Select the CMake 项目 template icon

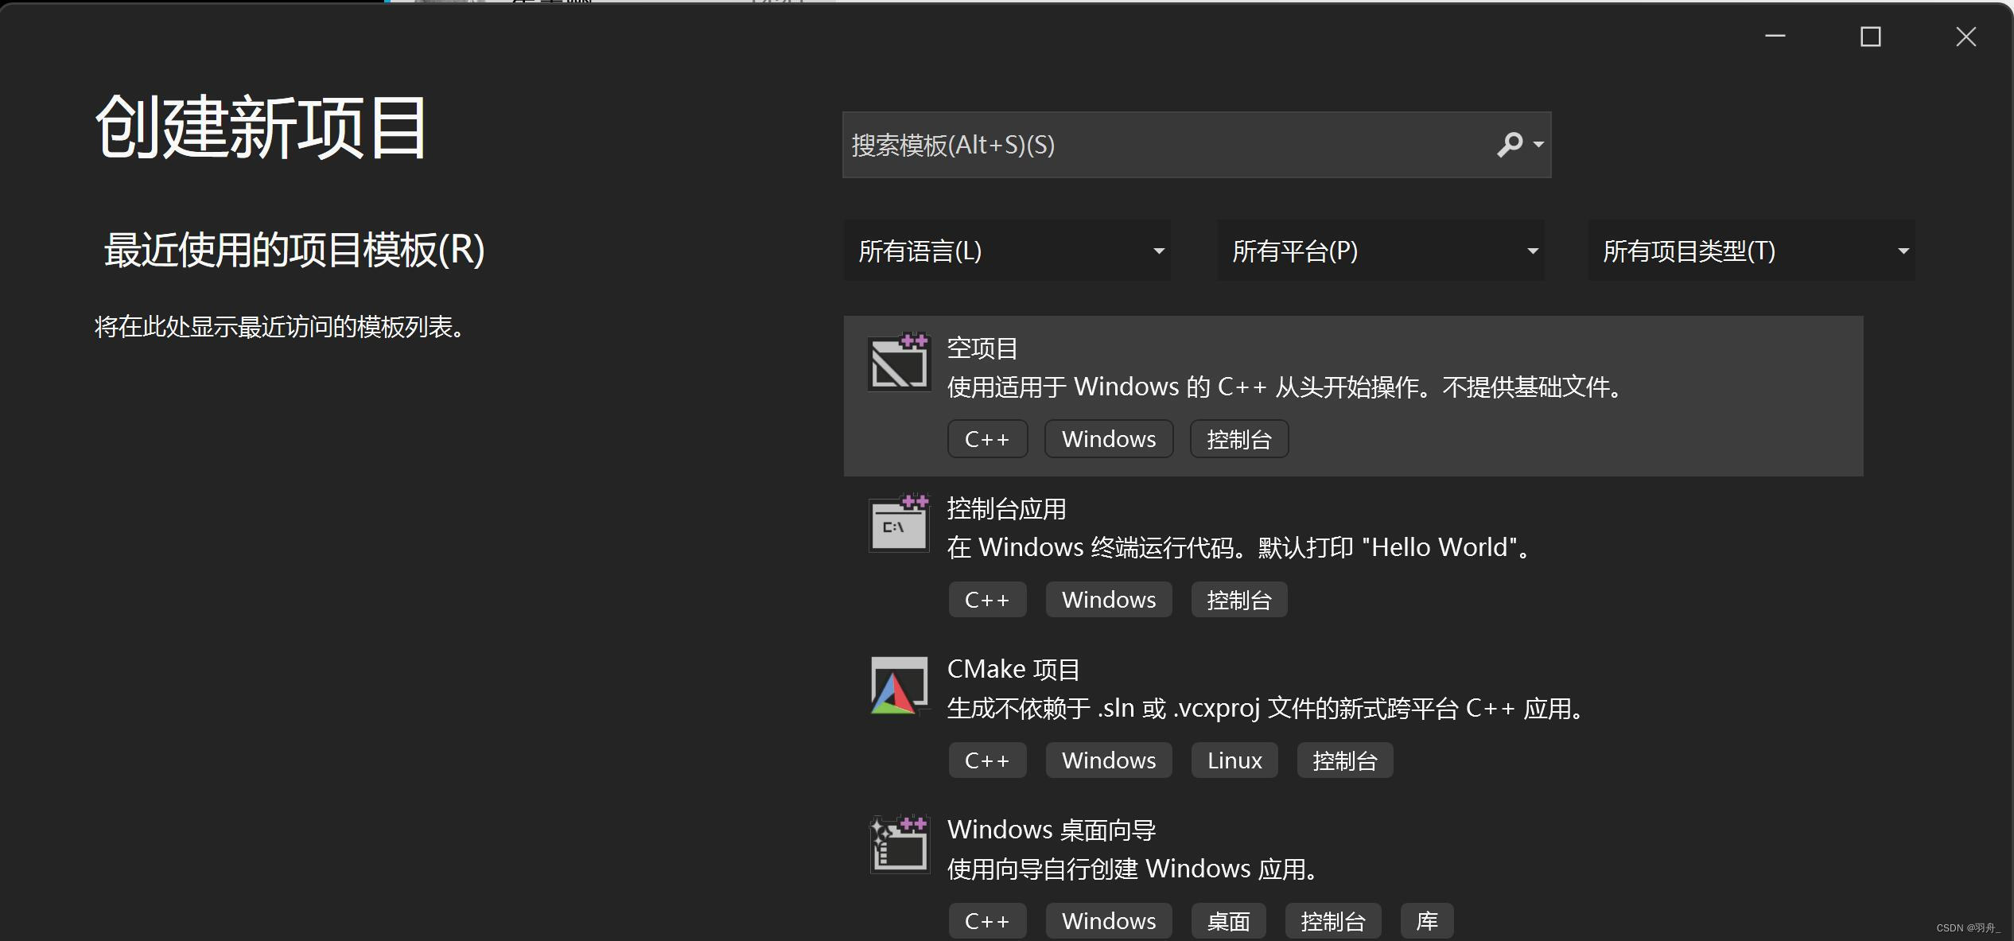tap(899, 685)
